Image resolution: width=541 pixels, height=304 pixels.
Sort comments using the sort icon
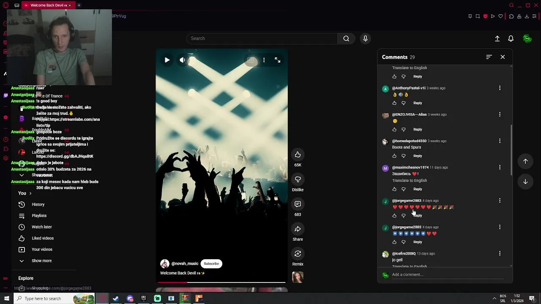click(489, 57)
